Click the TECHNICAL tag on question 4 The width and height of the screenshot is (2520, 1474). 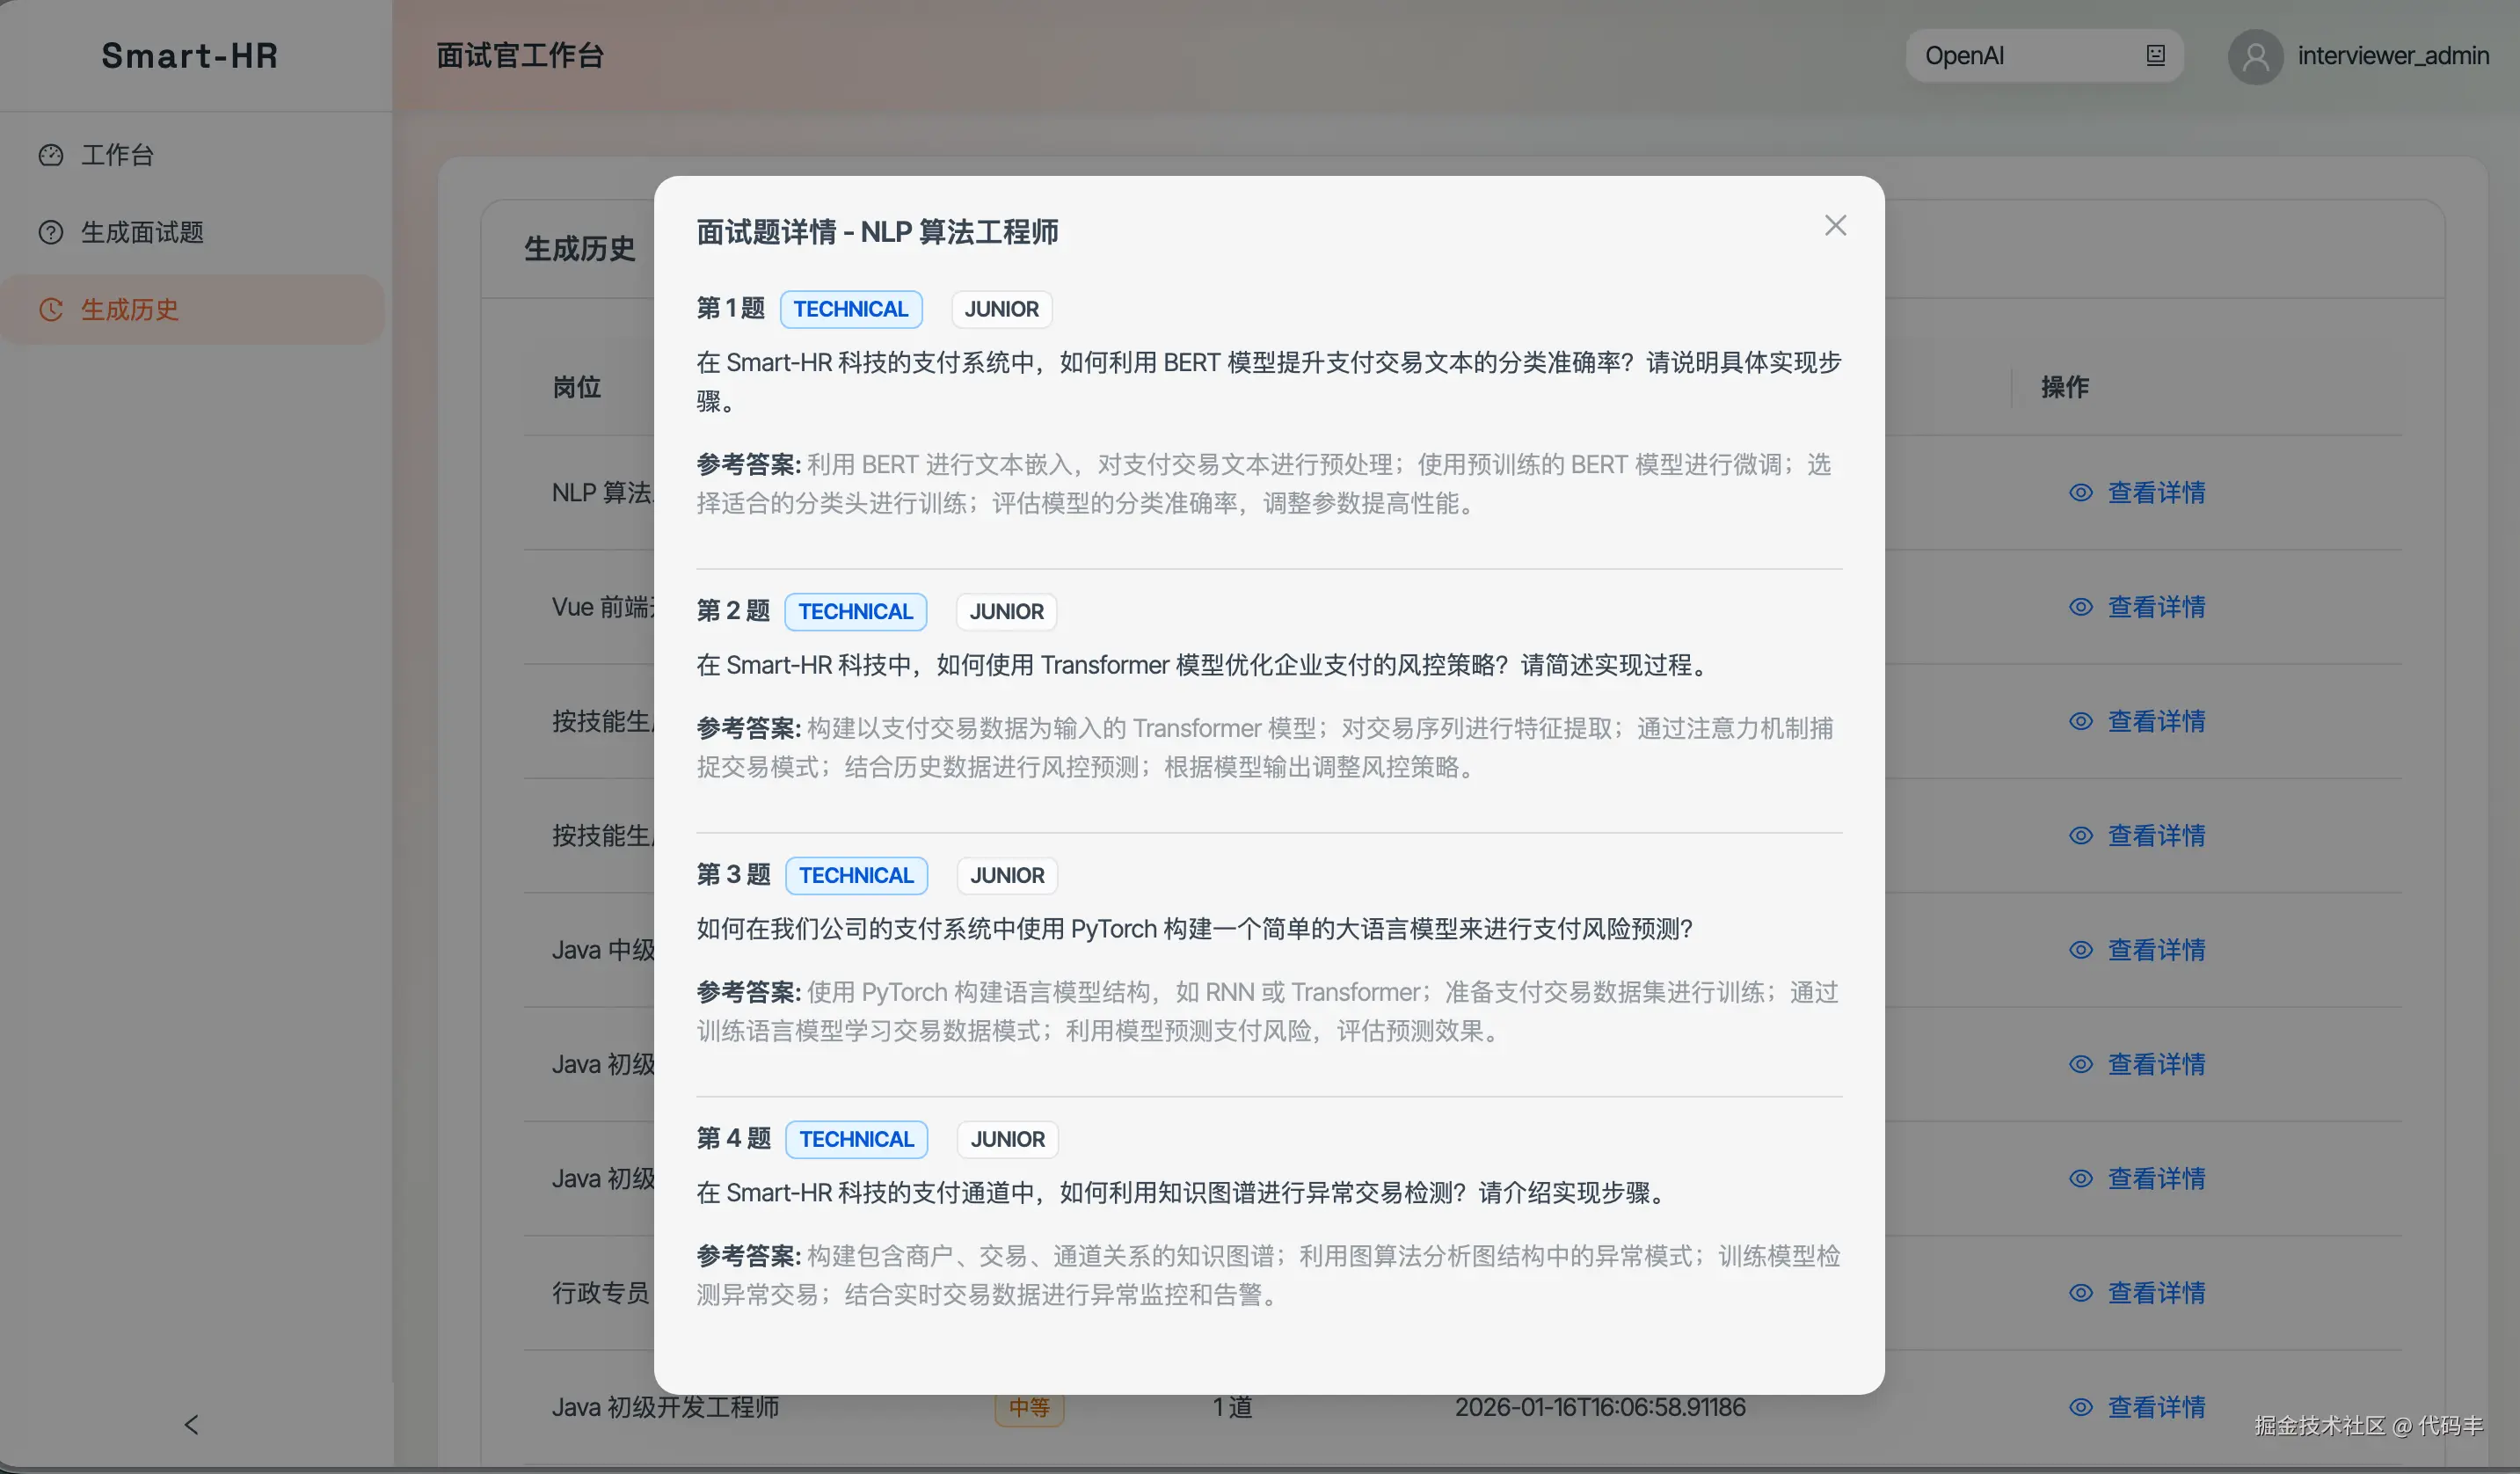tap(856, 1139)
